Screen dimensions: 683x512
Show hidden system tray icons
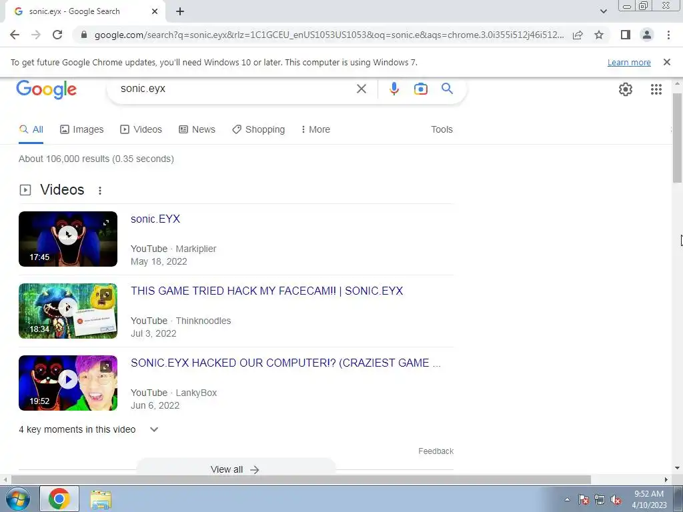pos(567,499)
